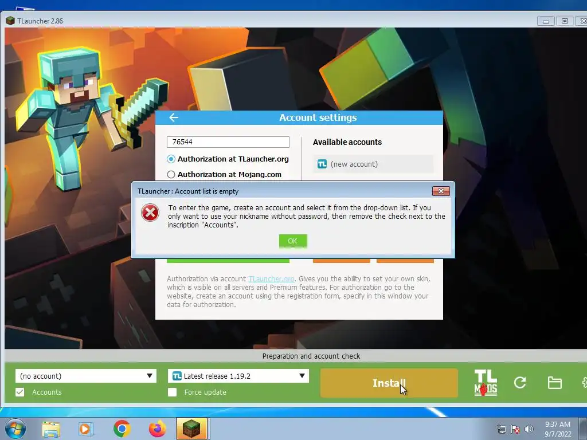Open the game folder icon

554,383
